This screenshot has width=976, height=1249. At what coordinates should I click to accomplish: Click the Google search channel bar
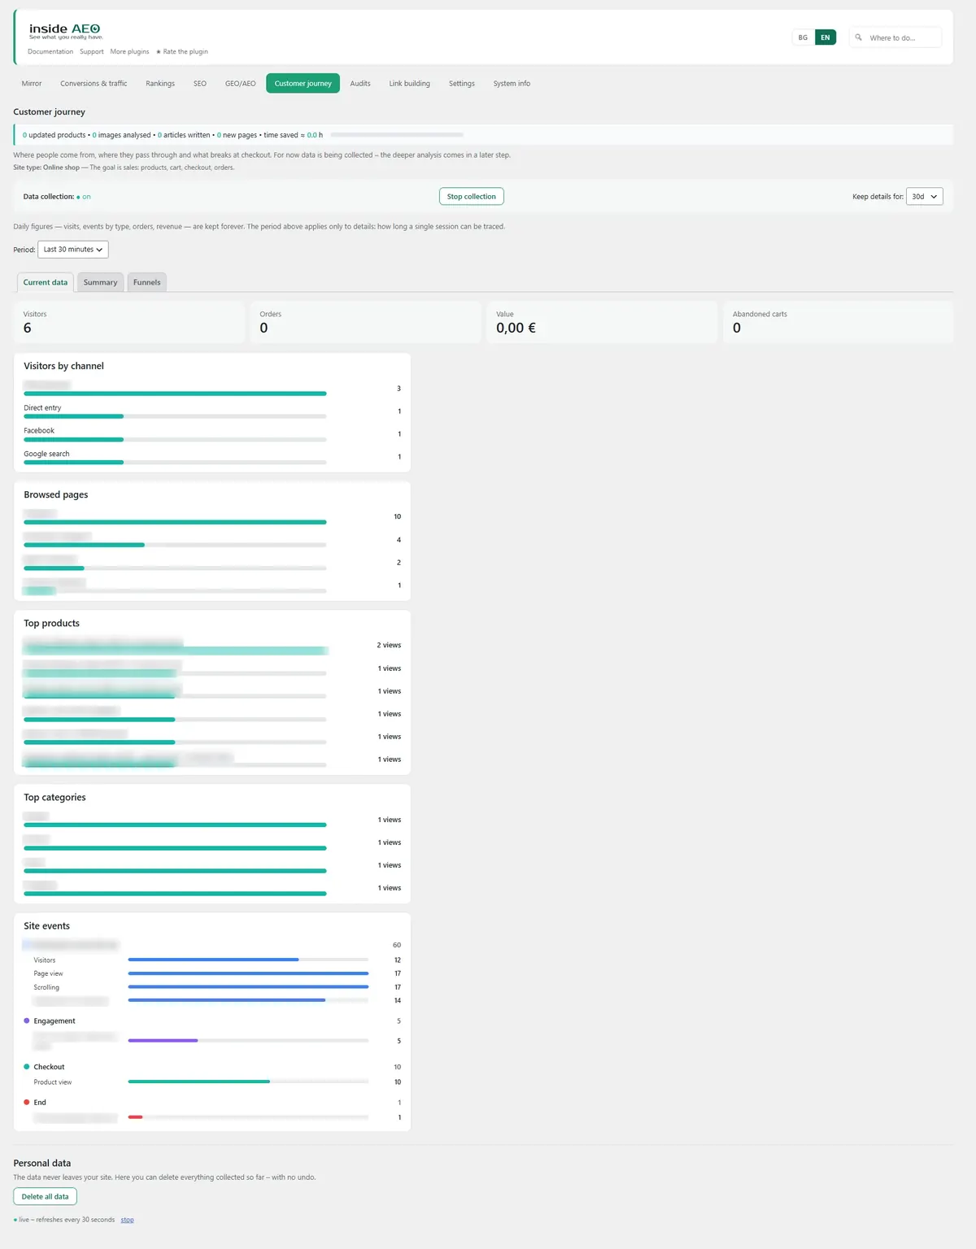(x=175, y=462)
